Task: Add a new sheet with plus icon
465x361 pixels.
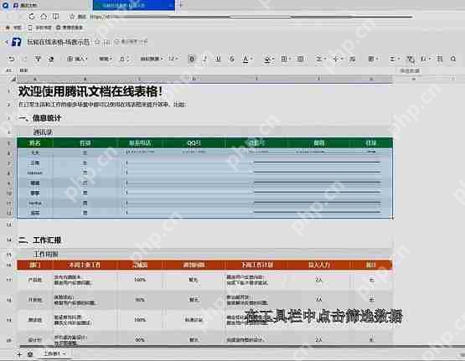Action: pos(19,354)
